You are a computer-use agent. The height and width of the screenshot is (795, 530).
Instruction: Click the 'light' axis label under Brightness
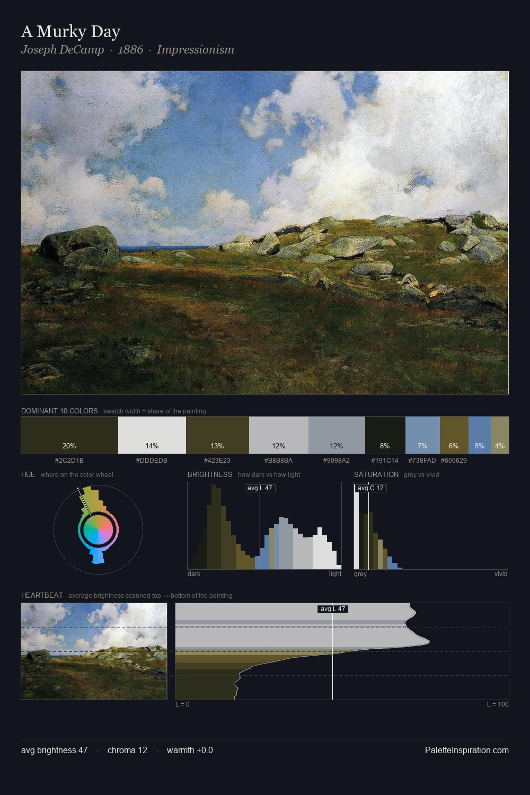335,574
